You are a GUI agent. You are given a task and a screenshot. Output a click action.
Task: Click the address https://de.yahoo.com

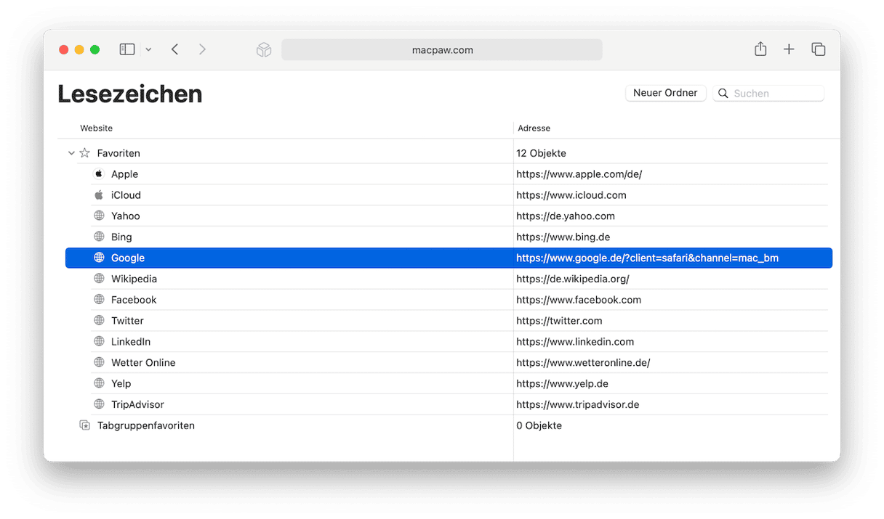pos(566,216)
